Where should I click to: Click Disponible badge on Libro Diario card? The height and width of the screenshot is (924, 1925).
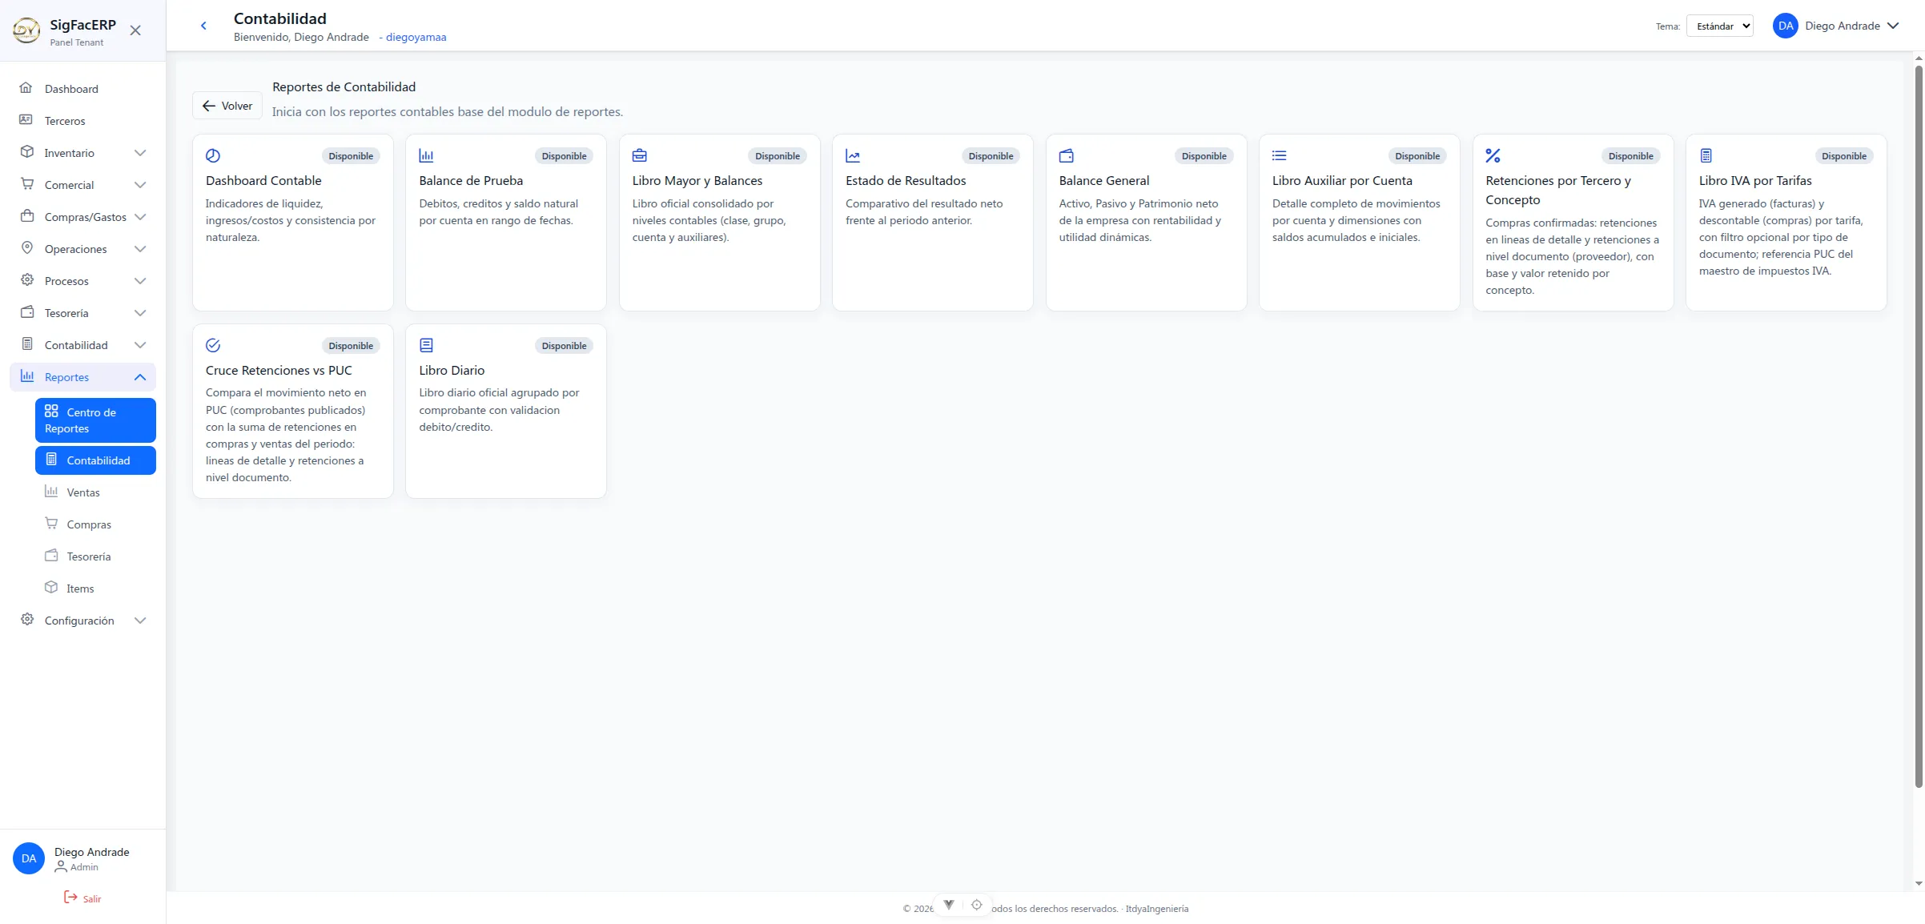point(564,345)
